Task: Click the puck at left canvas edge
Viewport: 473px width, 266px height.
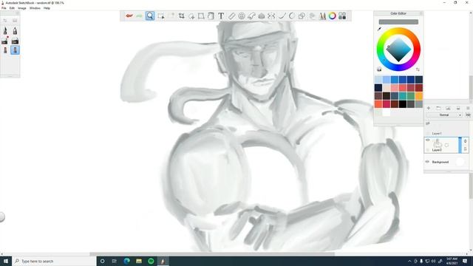Action: 1,216
